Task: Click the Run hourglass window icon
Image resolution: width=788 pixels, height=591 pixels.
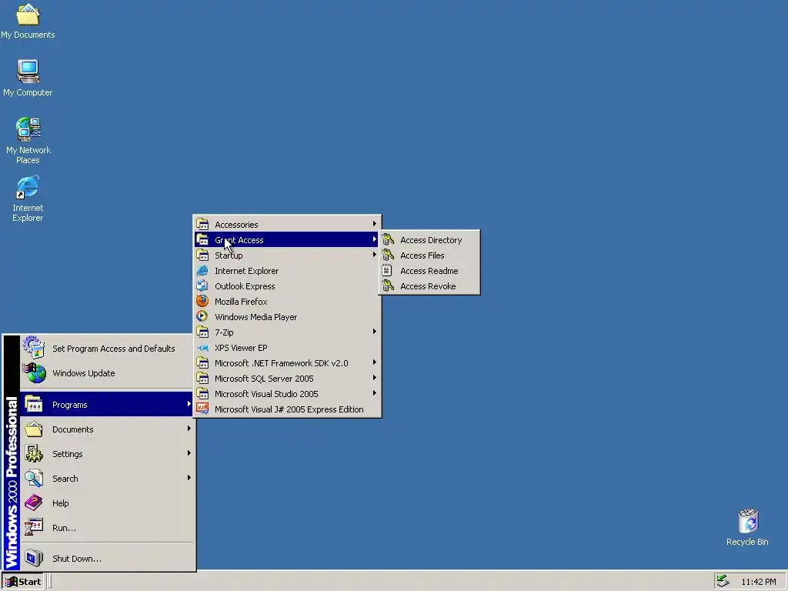Action: coord(34,527)
